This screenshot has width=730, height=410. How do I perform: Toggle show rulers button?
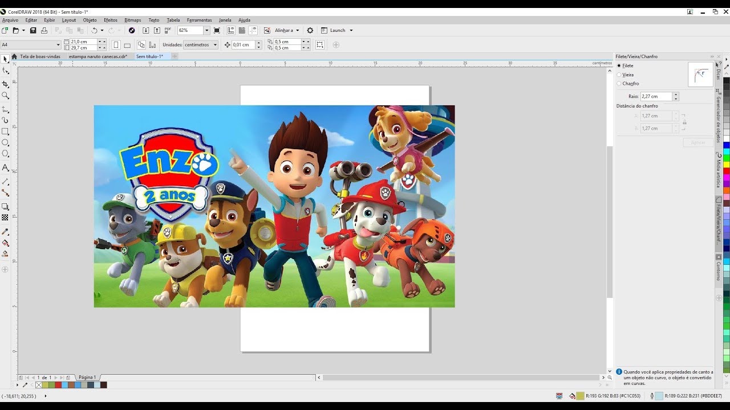[231, 30]
